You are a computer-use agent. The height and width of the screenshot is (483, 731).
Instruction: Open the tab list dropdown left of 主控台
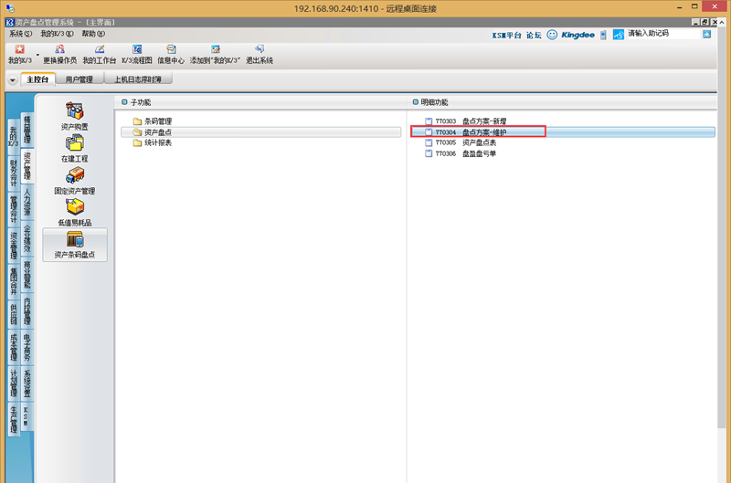[x=12, y=80]
